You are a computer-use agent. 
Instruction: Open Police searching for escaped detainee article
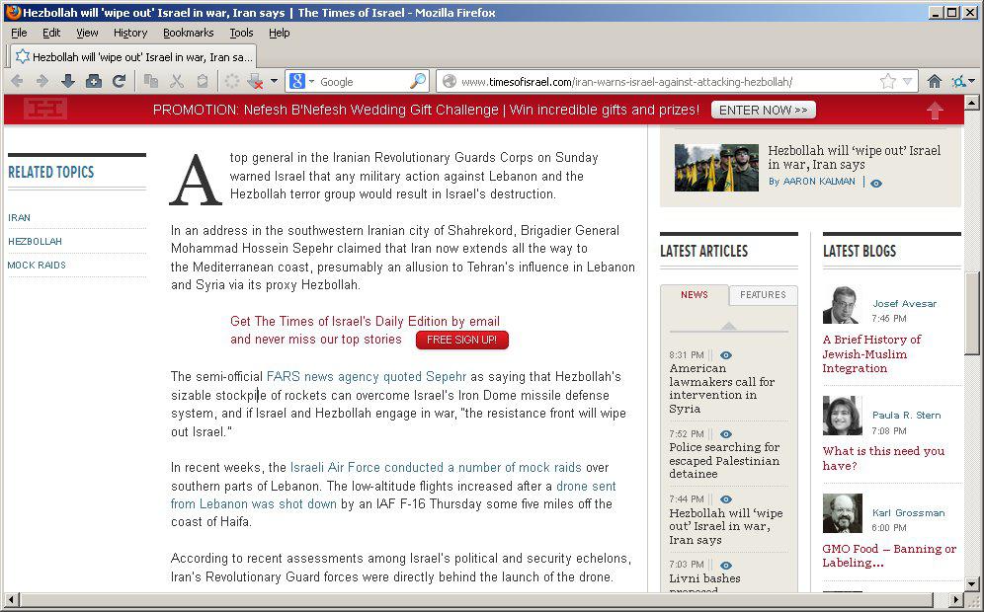724,460
